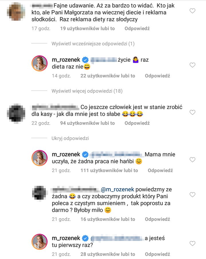Expand 'Wyświetl wcześniejsze odpowiedzi (1)'
Image resolution: width=206 pixels, height=259 pixels.
[93, 44]
